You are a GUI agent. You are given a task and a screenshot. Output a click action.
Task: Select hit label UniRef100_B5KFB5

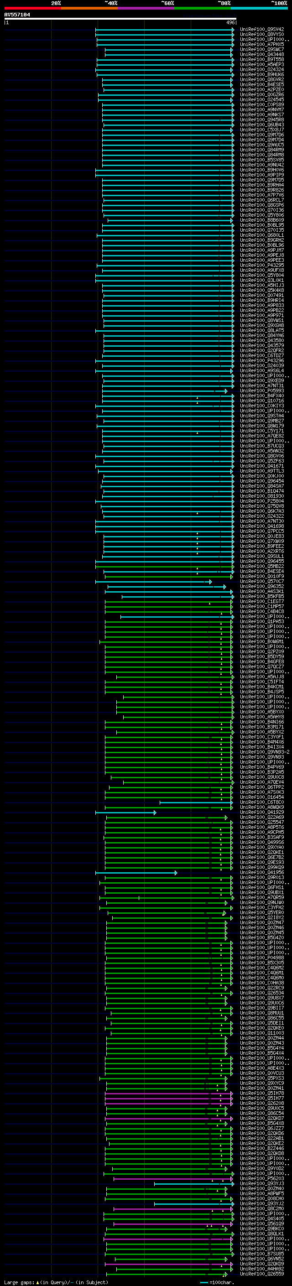262,597
